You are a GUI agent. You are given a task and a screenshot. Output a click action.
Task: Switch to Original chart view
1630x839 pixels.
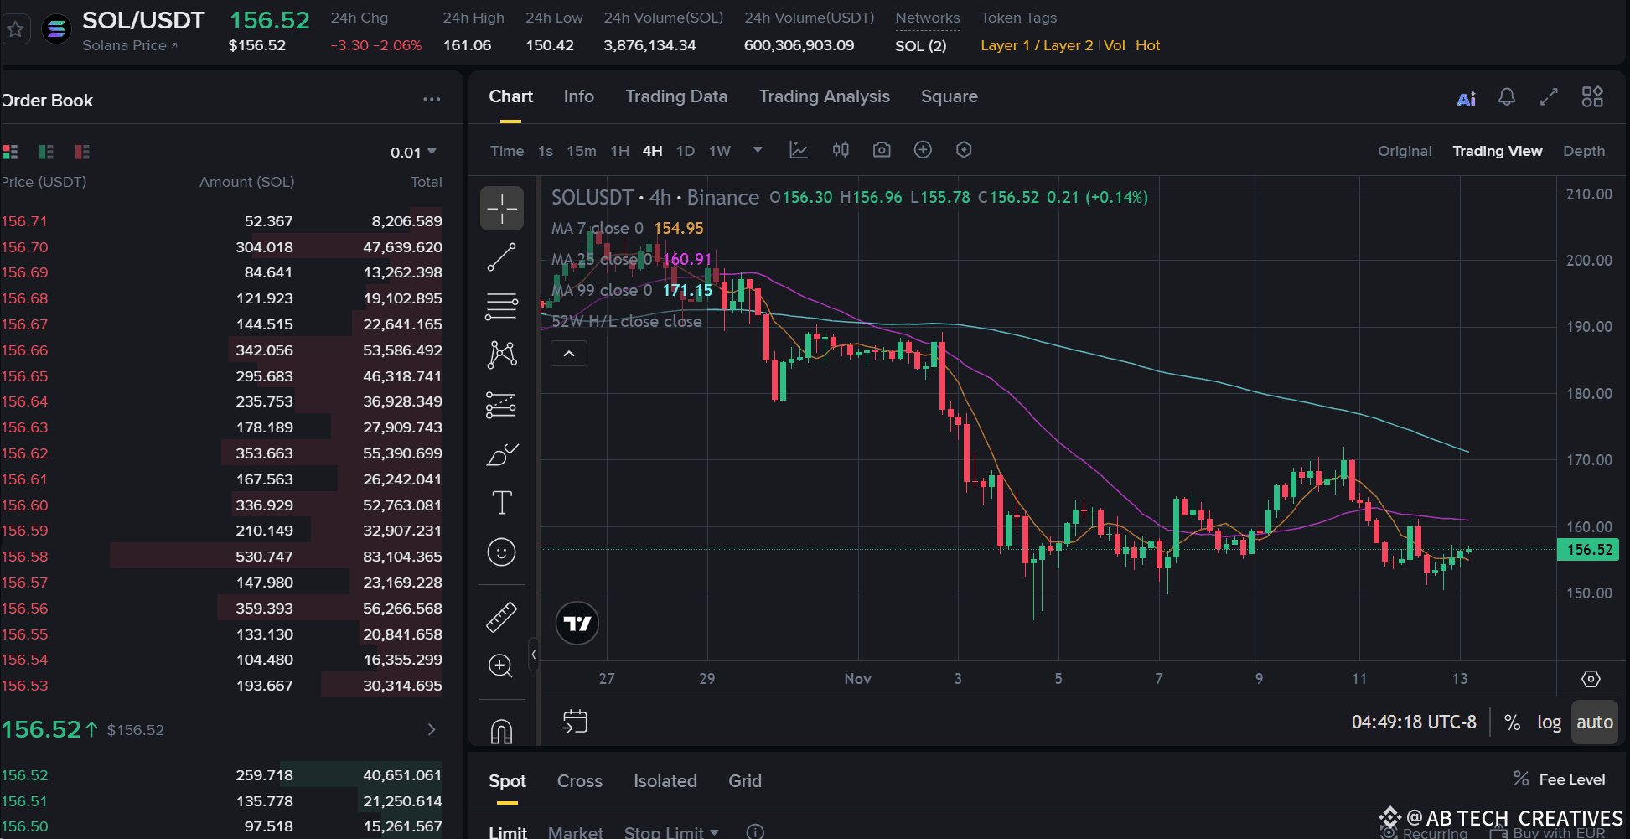1405,151
